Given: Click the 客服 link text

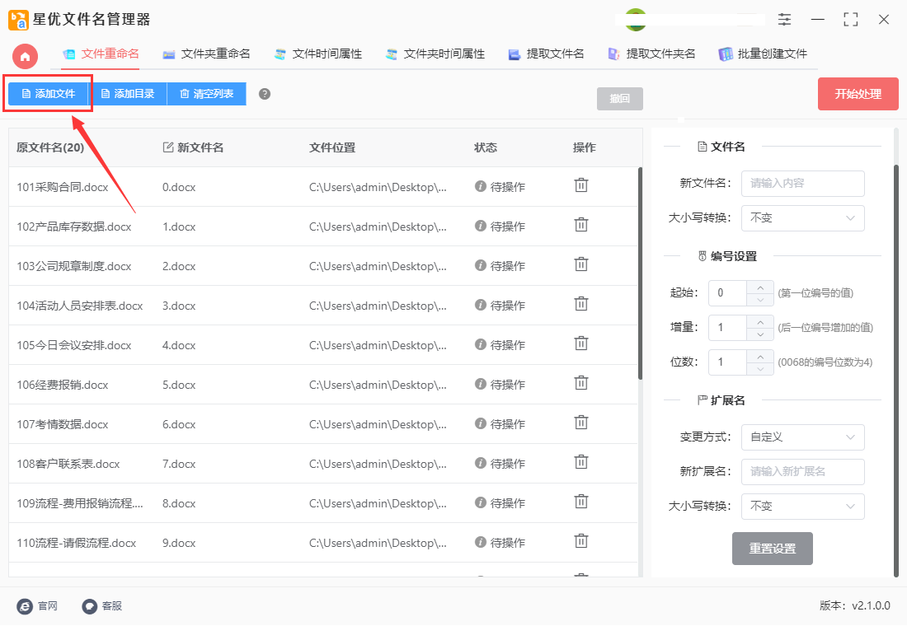Looking at the screenshot, I should tap(112, 605).
